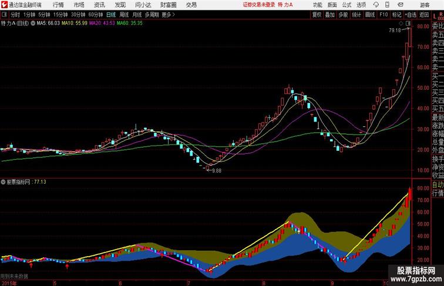Click the 多股 button
Screen dimensions: 444x286
point(343,15)
